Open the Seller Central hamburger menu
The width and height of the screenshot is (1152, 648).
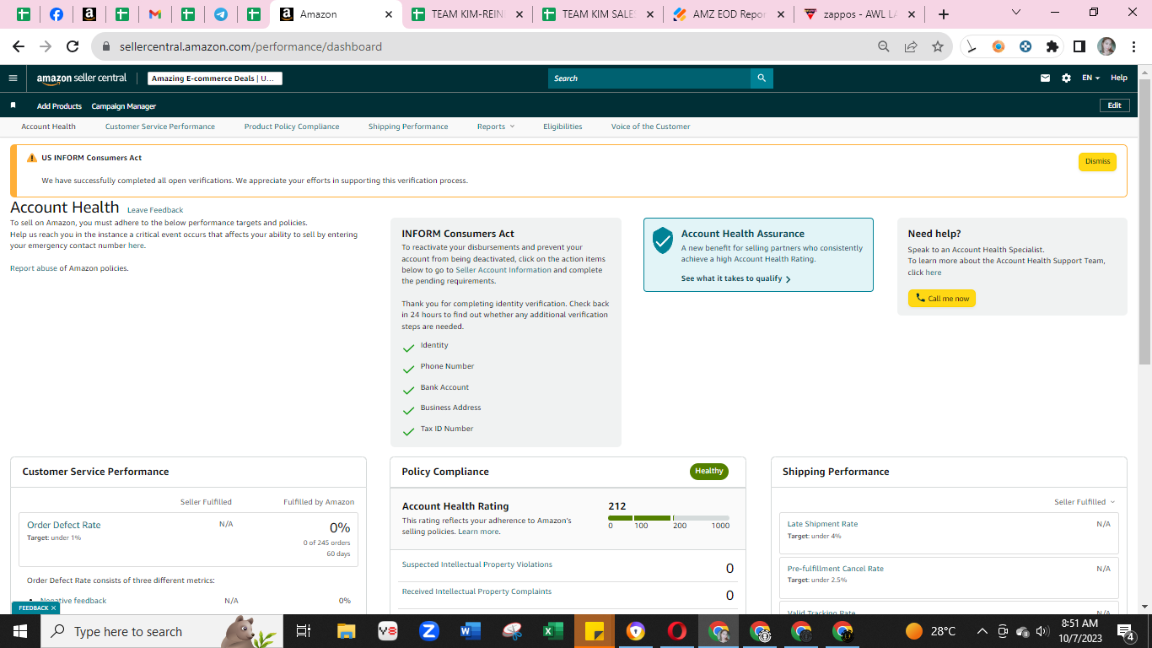[13, 78]
